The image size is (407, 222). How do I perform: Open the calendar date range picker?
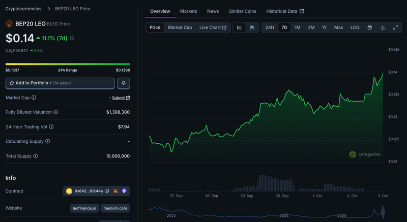click(x=370, y=27)
